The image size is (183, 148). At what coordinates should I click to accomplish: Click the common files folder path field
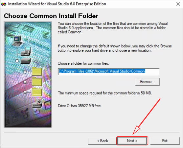[x=109, y=72]
